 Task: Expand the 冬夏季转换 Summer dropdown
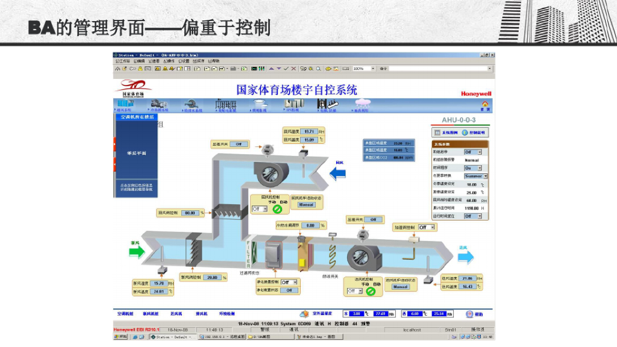475,176
